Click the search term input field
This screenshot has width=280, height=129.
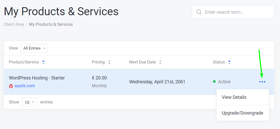[237, 12]
